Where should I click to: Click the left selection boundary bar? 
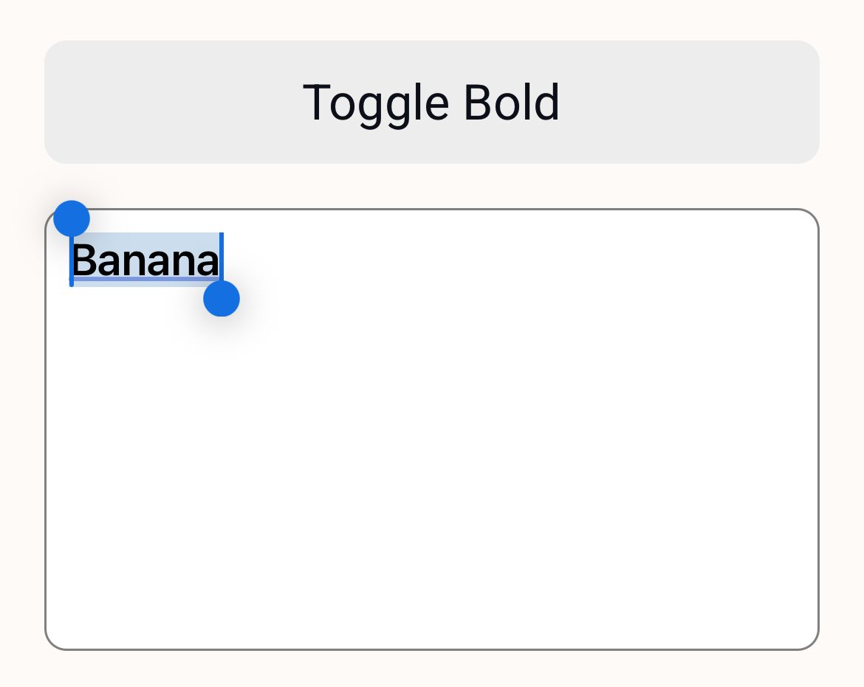coord(72,266)
